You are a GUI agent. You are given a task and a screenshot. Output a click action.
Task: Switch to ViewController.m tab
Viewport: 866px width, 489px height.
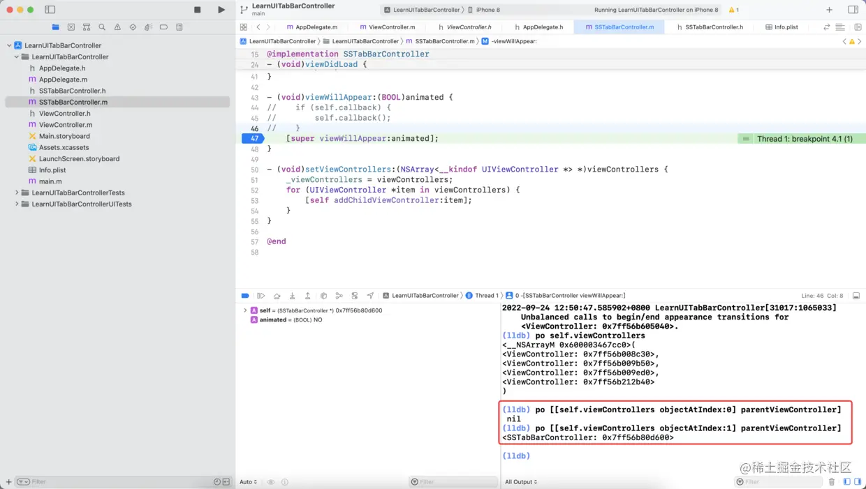(x=387, y=27)
